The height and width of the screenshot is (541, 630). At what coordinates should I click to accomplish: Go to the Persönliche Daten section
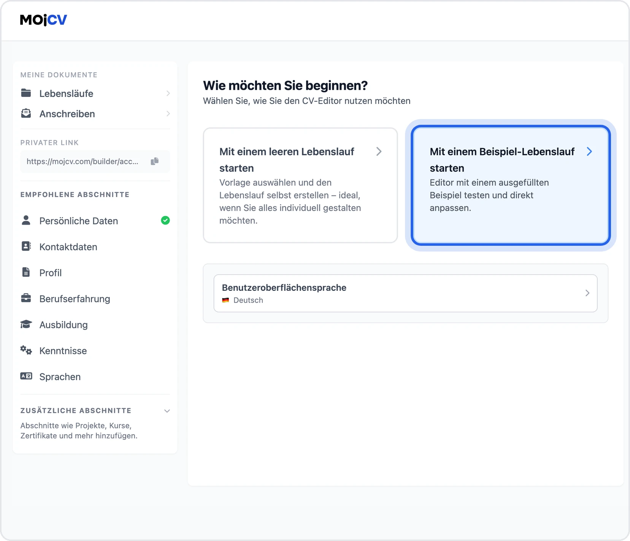(95, 221)
